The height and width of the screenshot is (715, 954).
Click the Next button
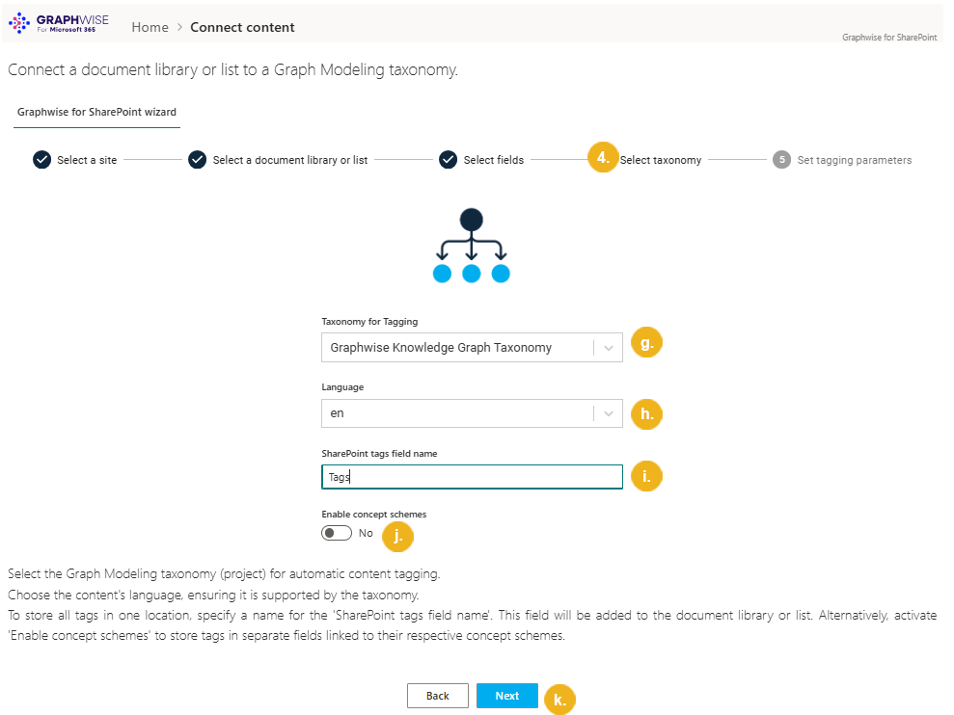point(506,696)
